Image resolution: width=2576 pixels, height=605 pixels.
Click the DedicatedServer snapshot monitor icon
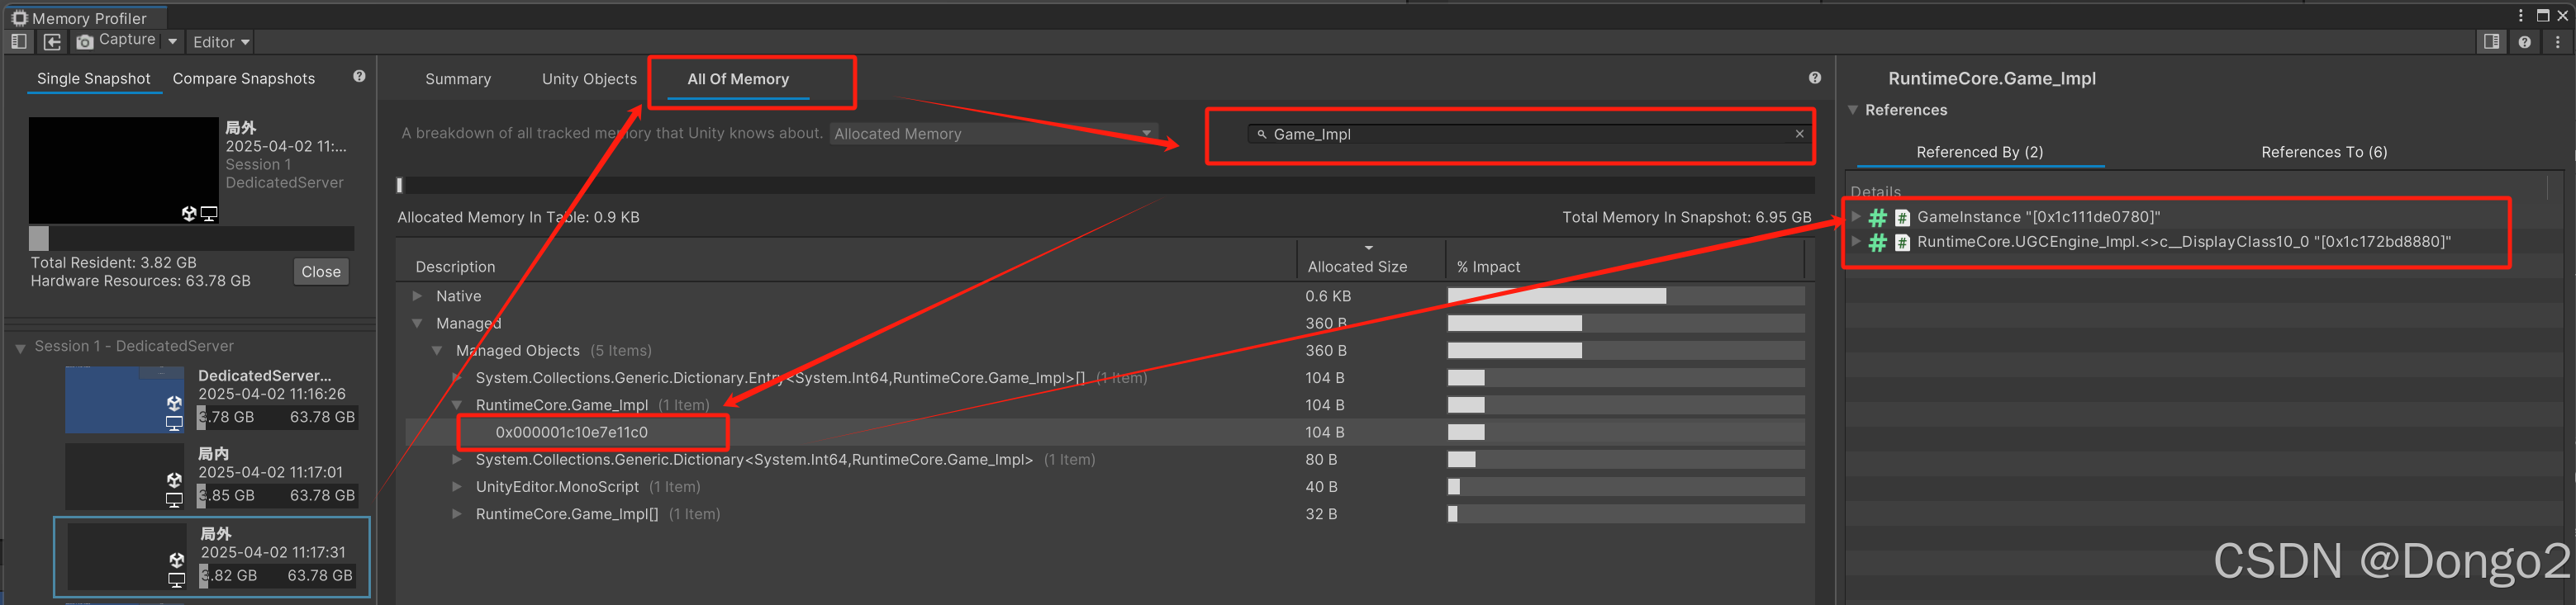(174, 423)
